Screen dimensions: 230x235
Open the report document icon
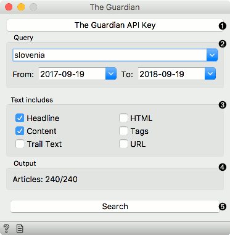tap(20, 228)
